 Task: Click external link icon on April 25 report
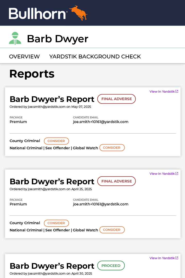177,173
